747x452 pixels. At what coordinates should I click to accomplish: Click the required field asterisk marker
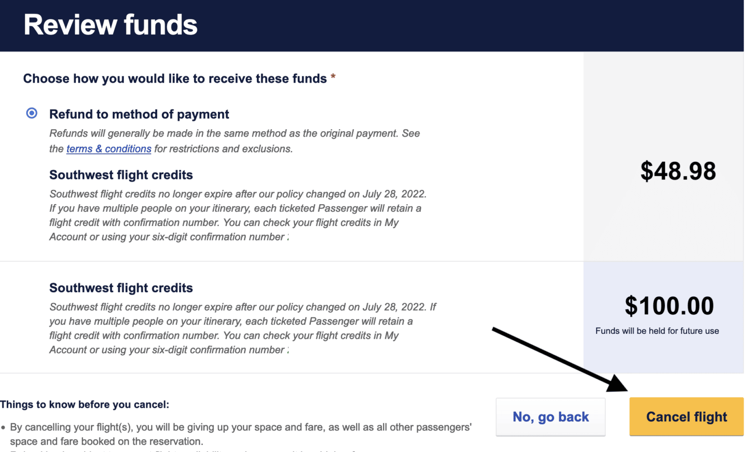pos(333,76)
